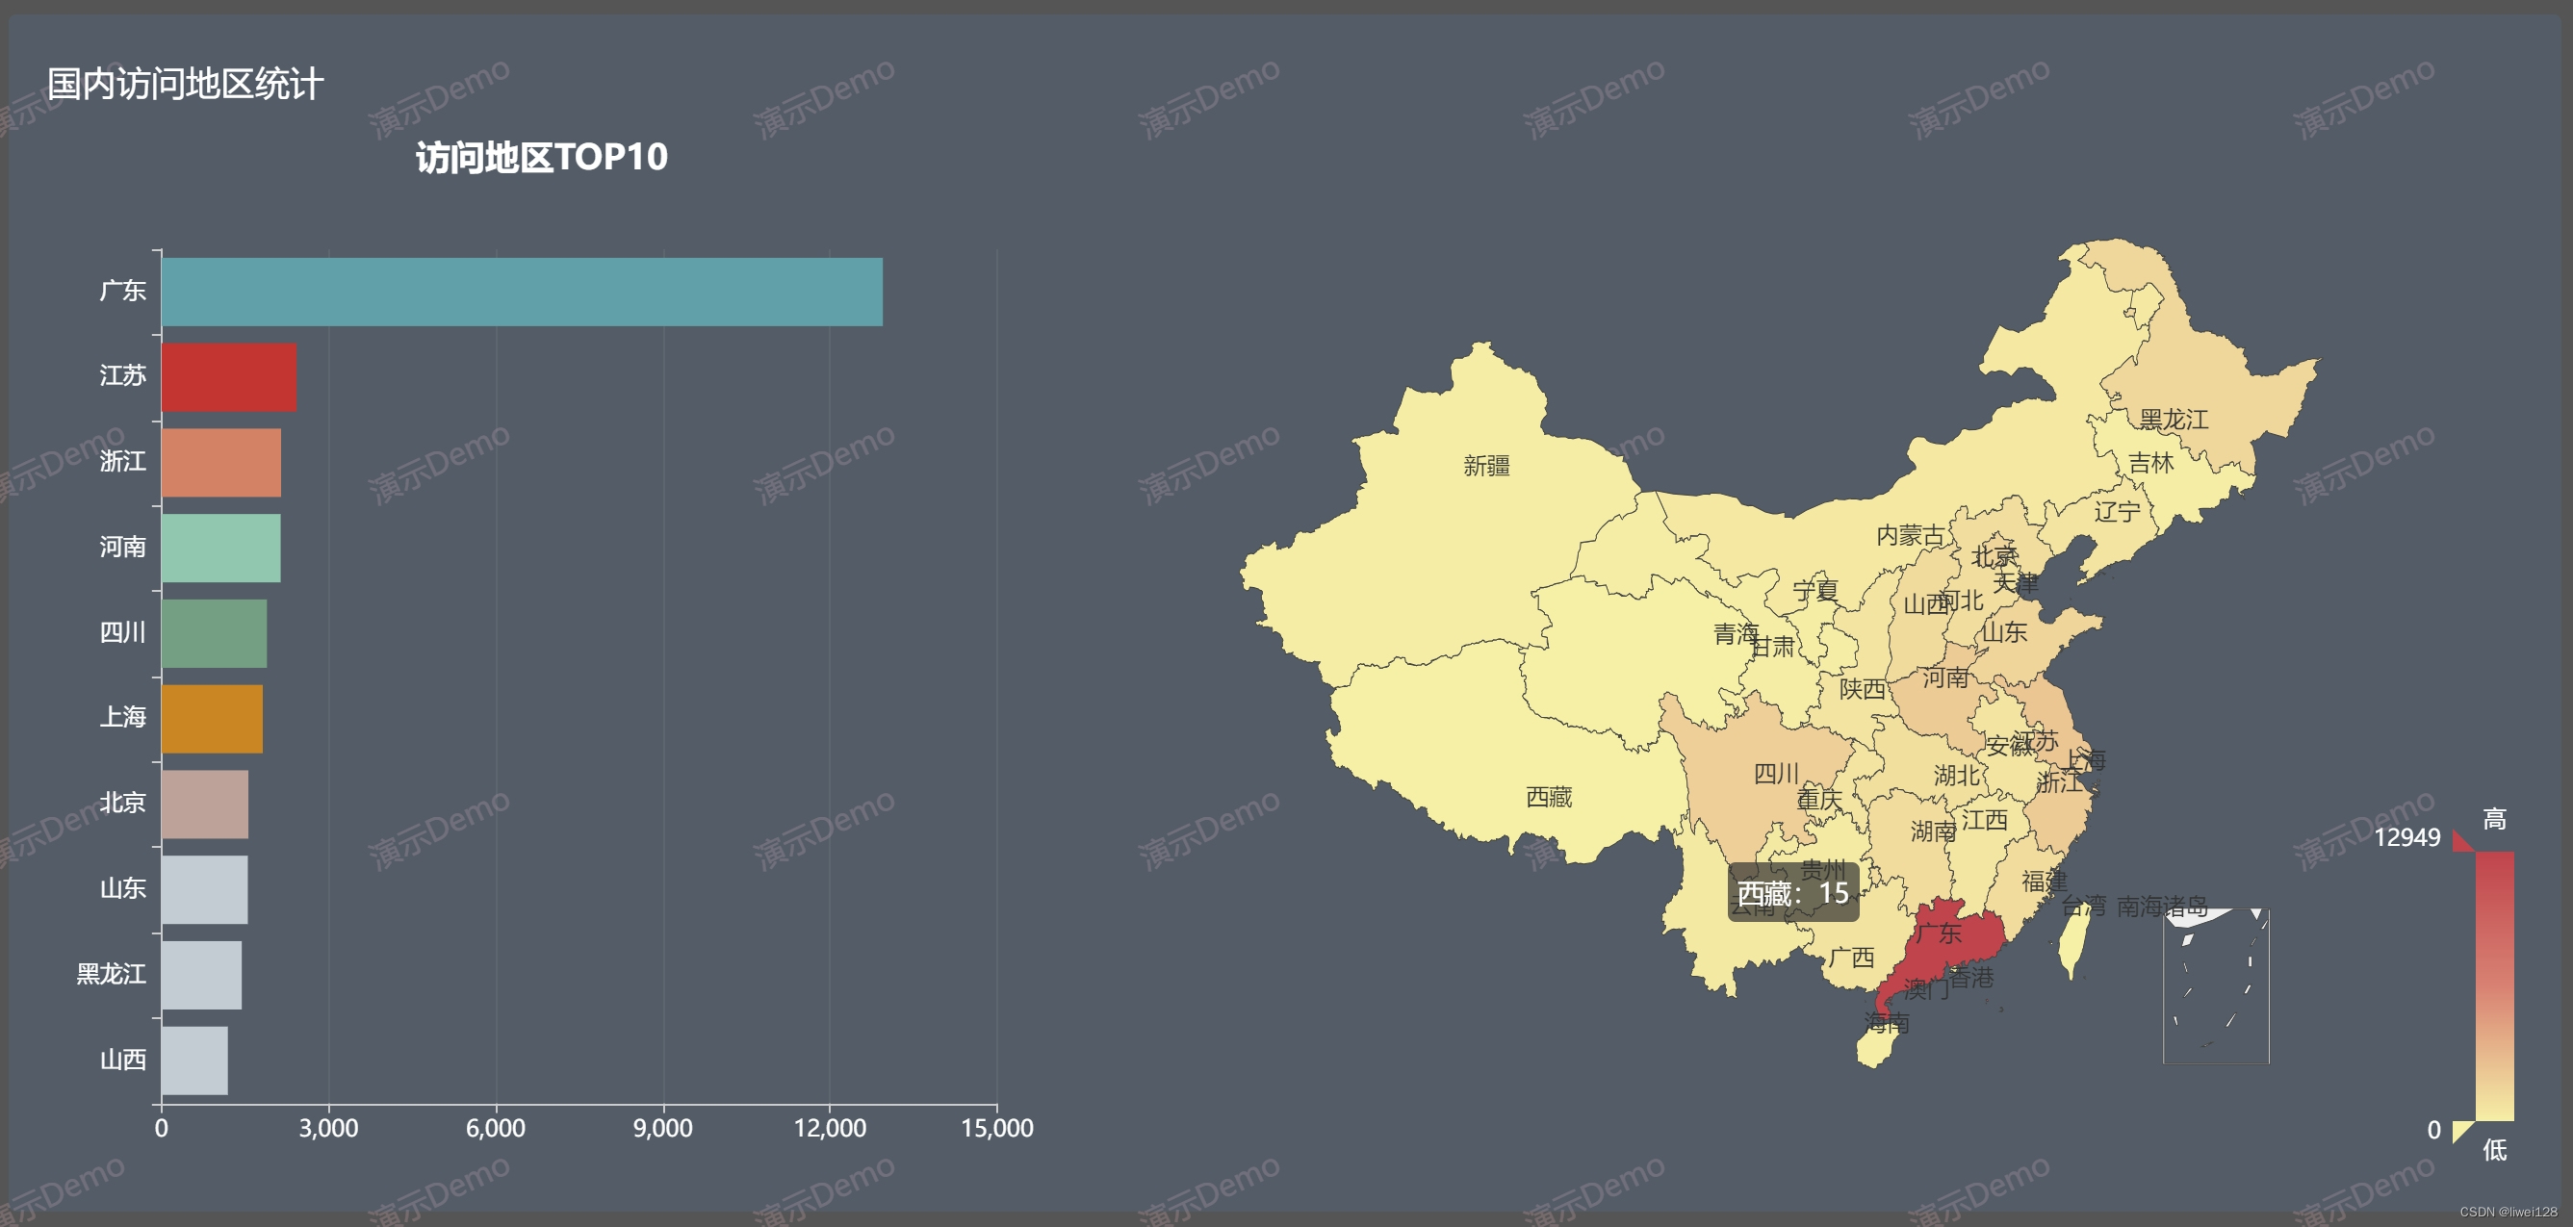Click the 黑龙江 axis label

point(111,973)
